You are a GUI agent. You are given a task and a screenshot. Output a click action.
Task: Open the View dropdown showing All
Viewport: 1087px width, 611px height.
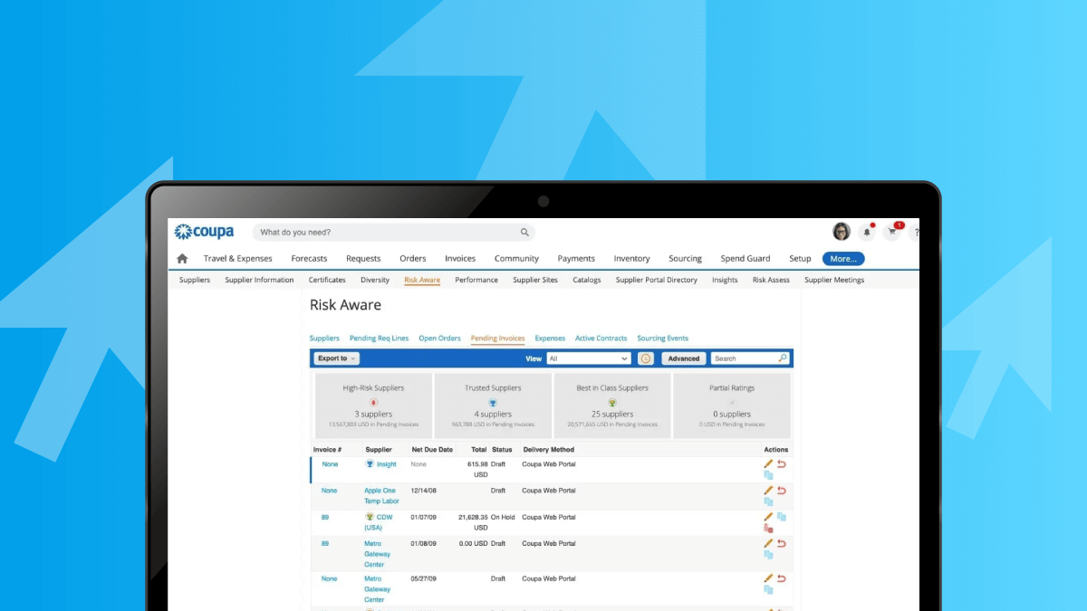pyautogui.click(x=589, y=358)
